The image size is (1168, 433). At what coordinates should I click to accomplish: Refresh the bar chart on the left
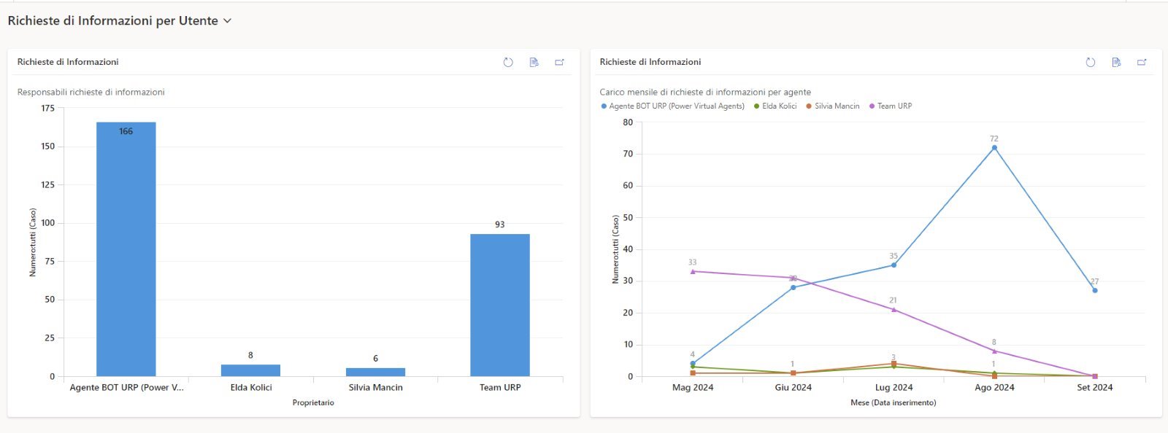pos(508,63)
